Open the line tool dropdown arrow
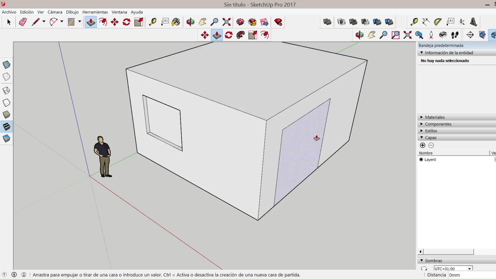496x279 pixels. (44, 22)
